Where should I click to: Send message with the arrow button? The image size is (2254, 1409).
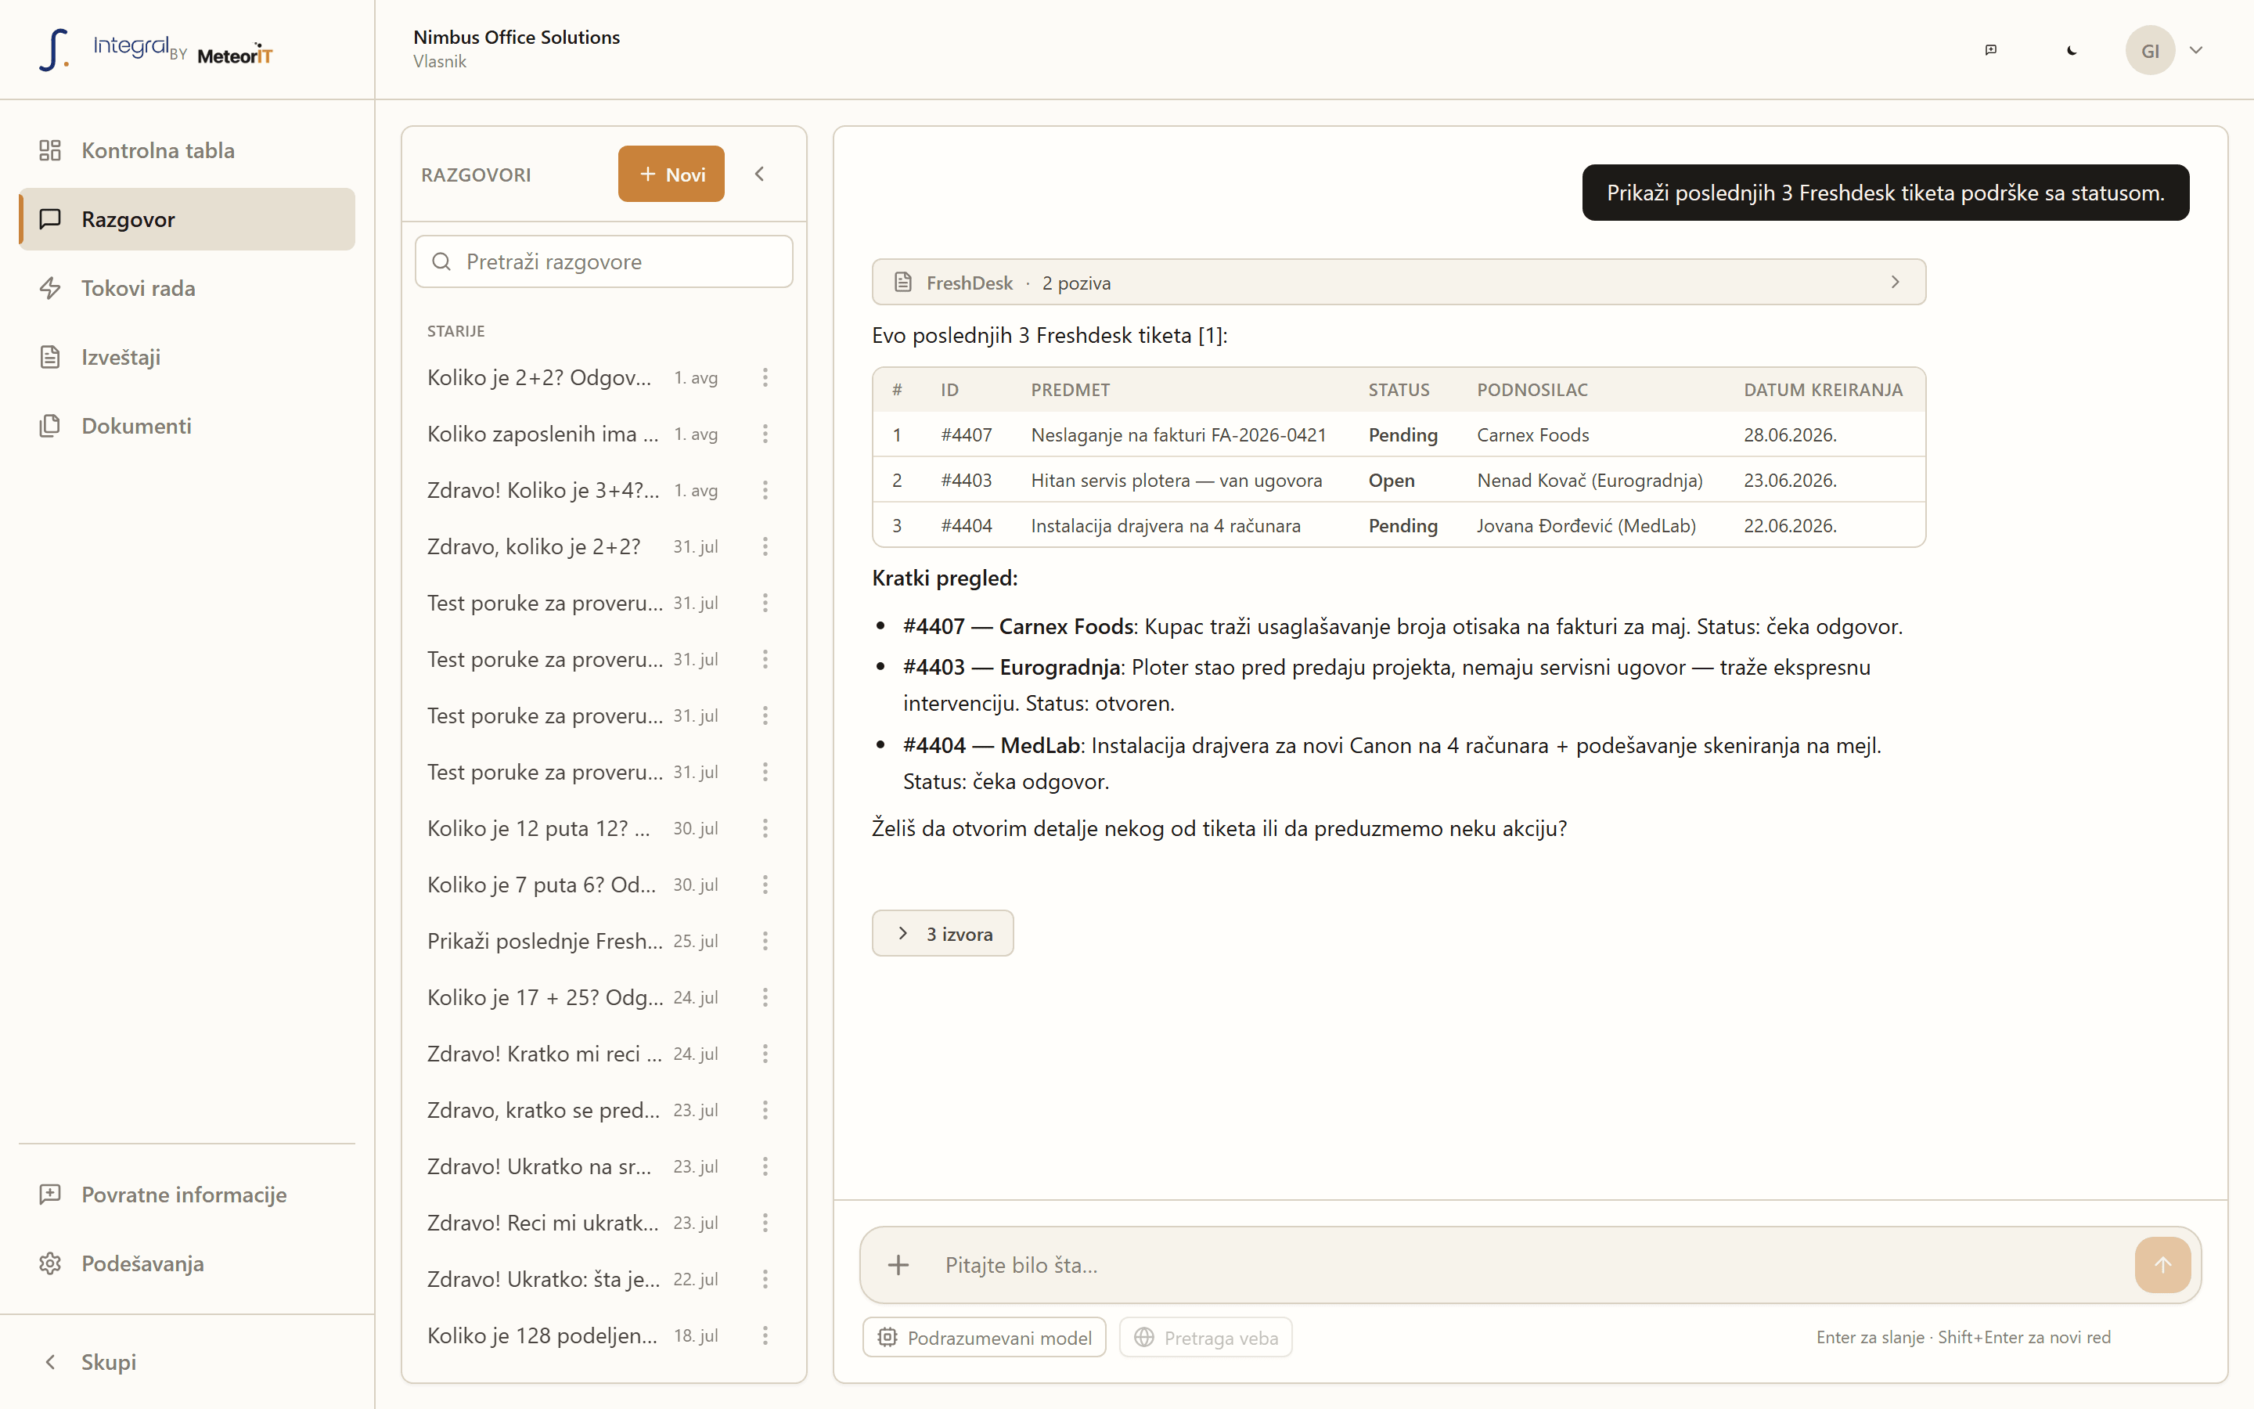[x=2162, y=1264]
